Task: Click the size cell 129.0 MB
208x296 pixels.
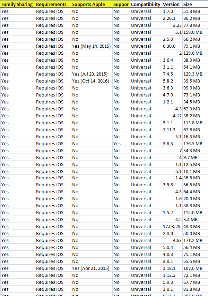Action: [195, 53]
